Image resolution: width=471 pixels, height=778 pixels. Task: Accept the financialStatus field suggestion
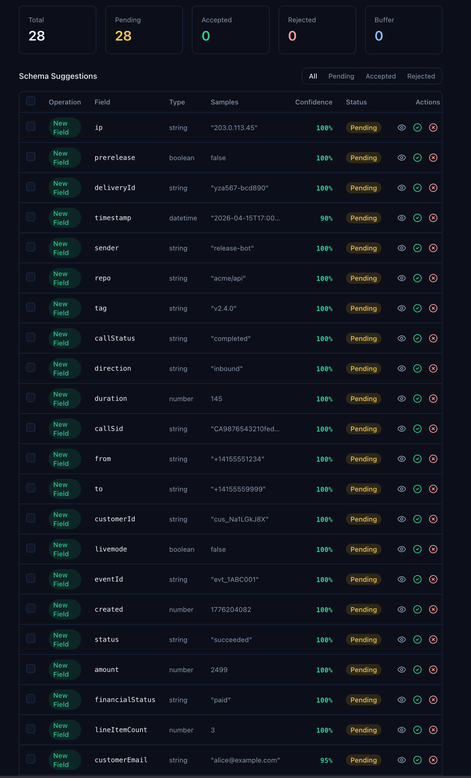417,700
